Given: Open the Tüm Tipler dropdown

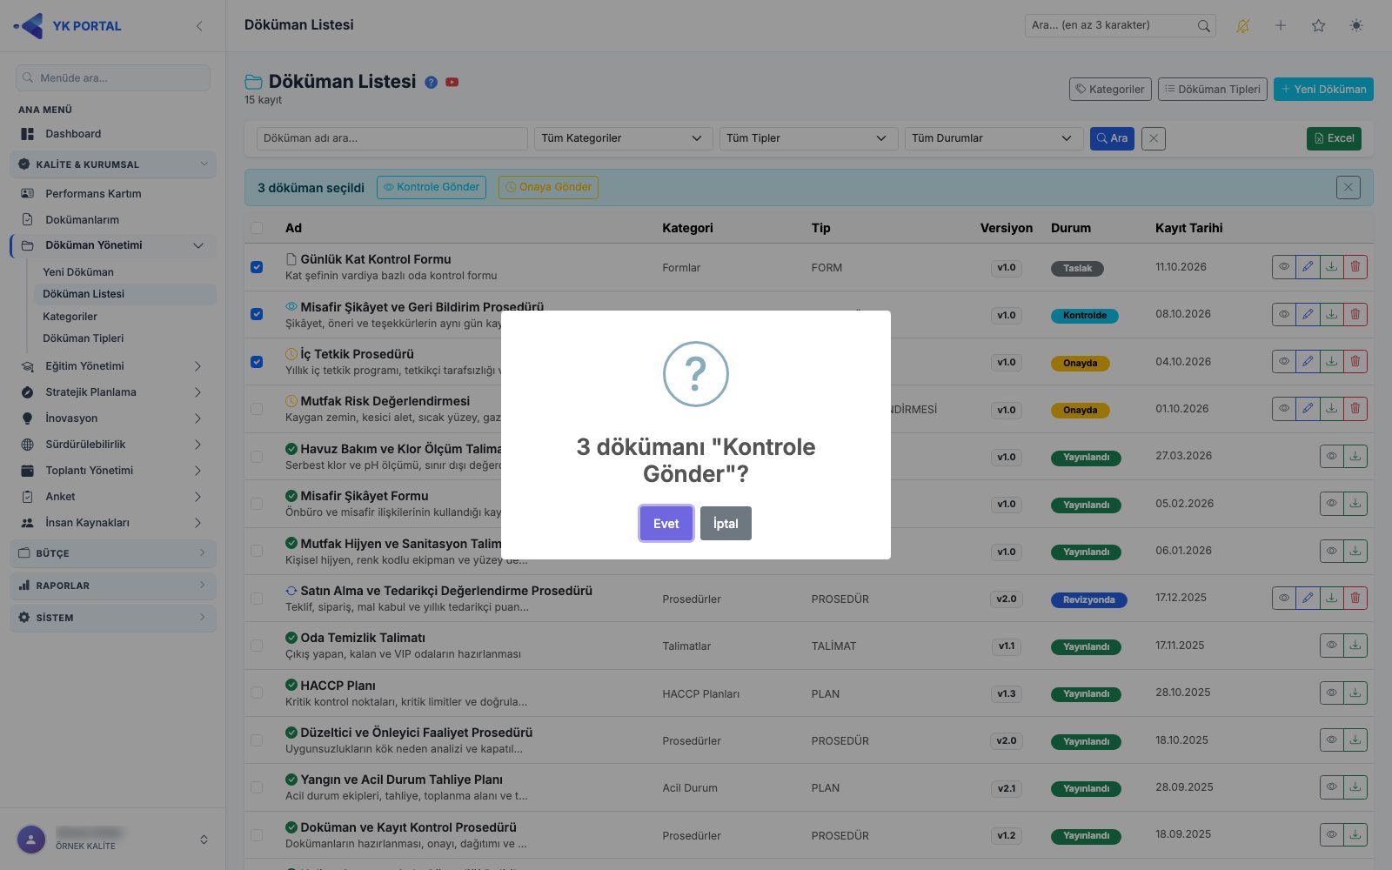Looking at the screenshot, I should point(808,138).
